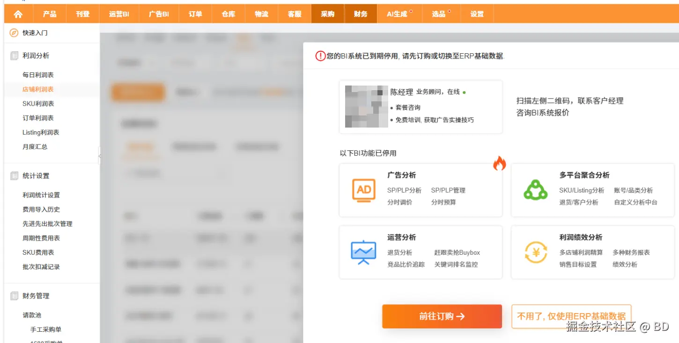The height and width of the screenshot is (343, 679).
Task: Open the 选品 menu
Action: click(441, 14)
